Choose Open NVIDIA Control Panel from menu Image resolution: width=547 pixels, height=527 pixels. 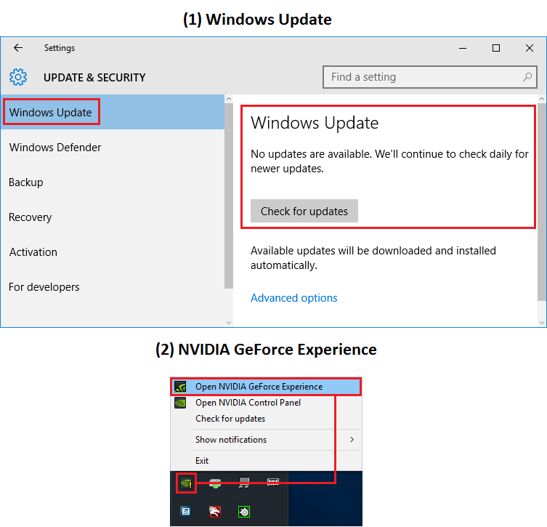point(248,403)
